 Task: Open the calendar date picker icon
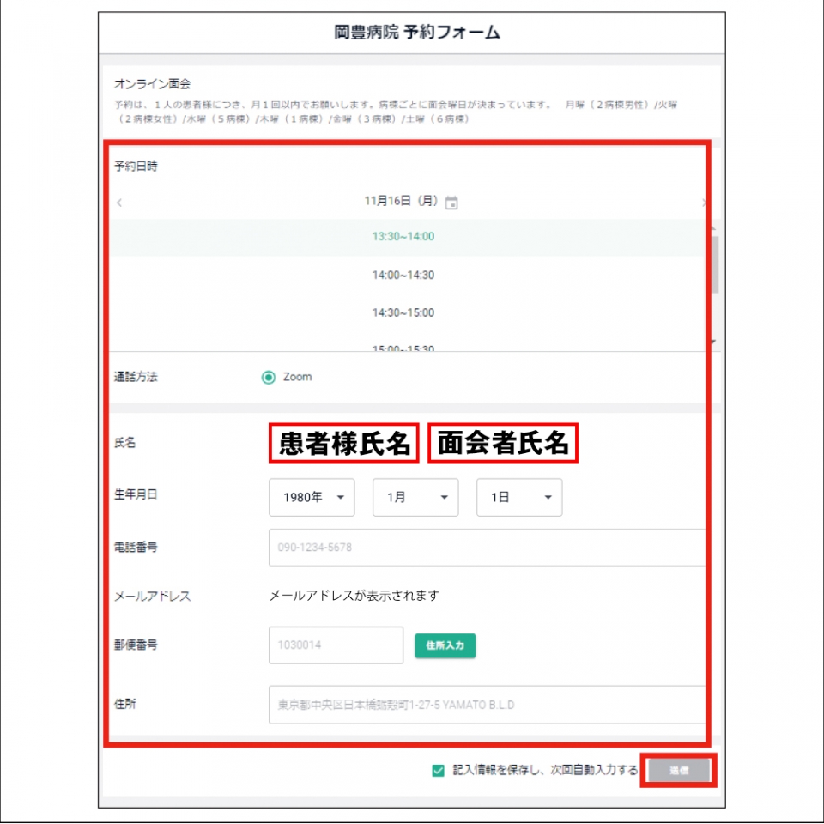coord(451,203)
